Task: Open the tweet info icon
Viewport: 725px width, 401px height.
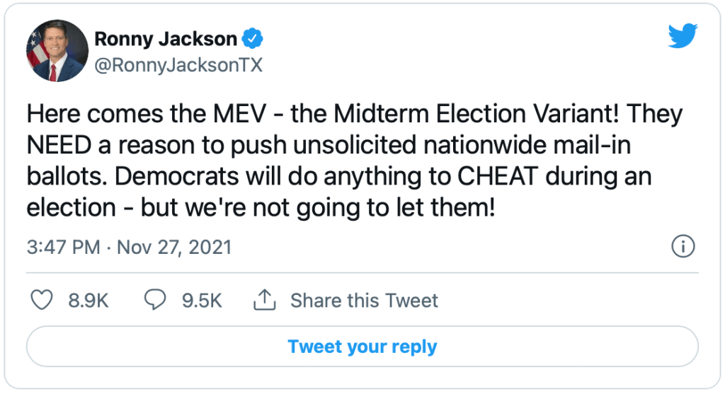Action: click(x=683, y=247)
